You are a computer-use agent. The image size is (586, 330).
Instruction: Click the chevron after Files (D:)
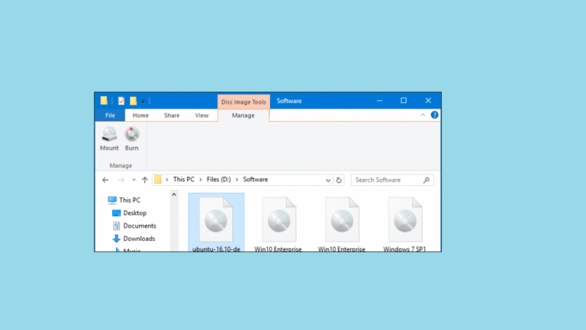(237, 180)
